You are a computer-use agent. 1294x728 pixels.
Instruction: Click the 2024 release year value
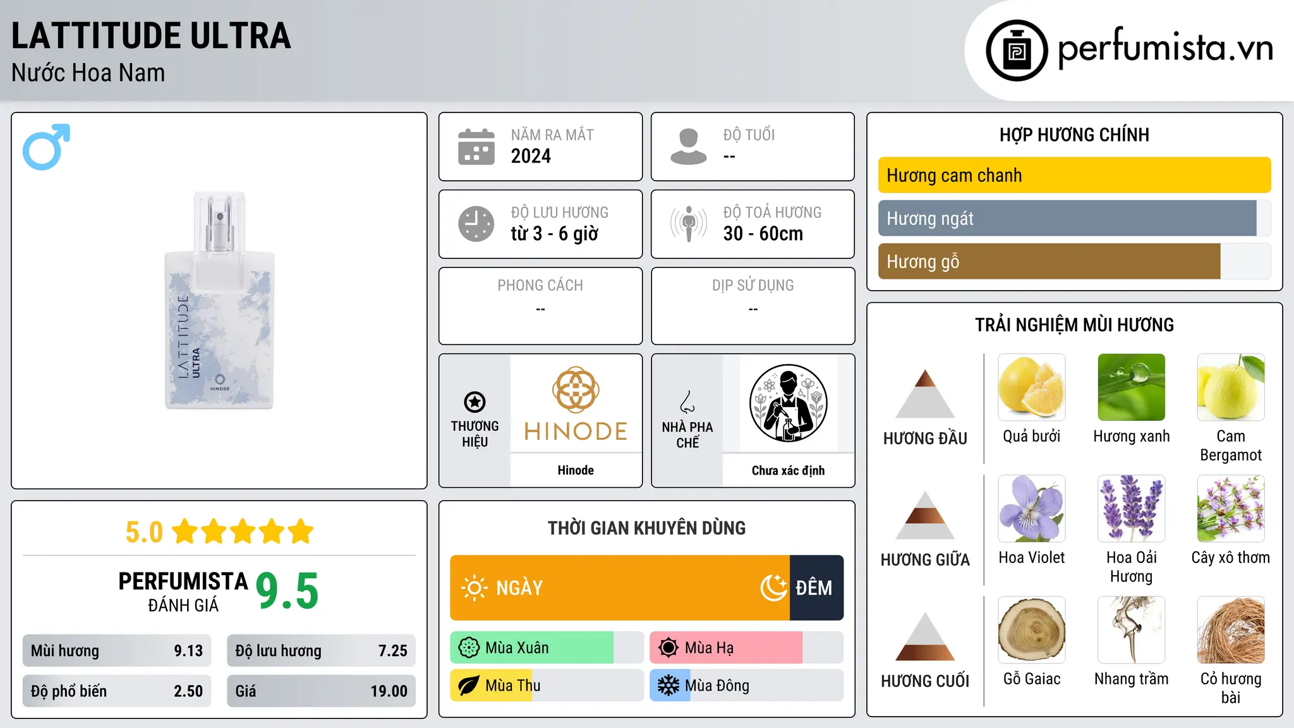coord(531,155)
